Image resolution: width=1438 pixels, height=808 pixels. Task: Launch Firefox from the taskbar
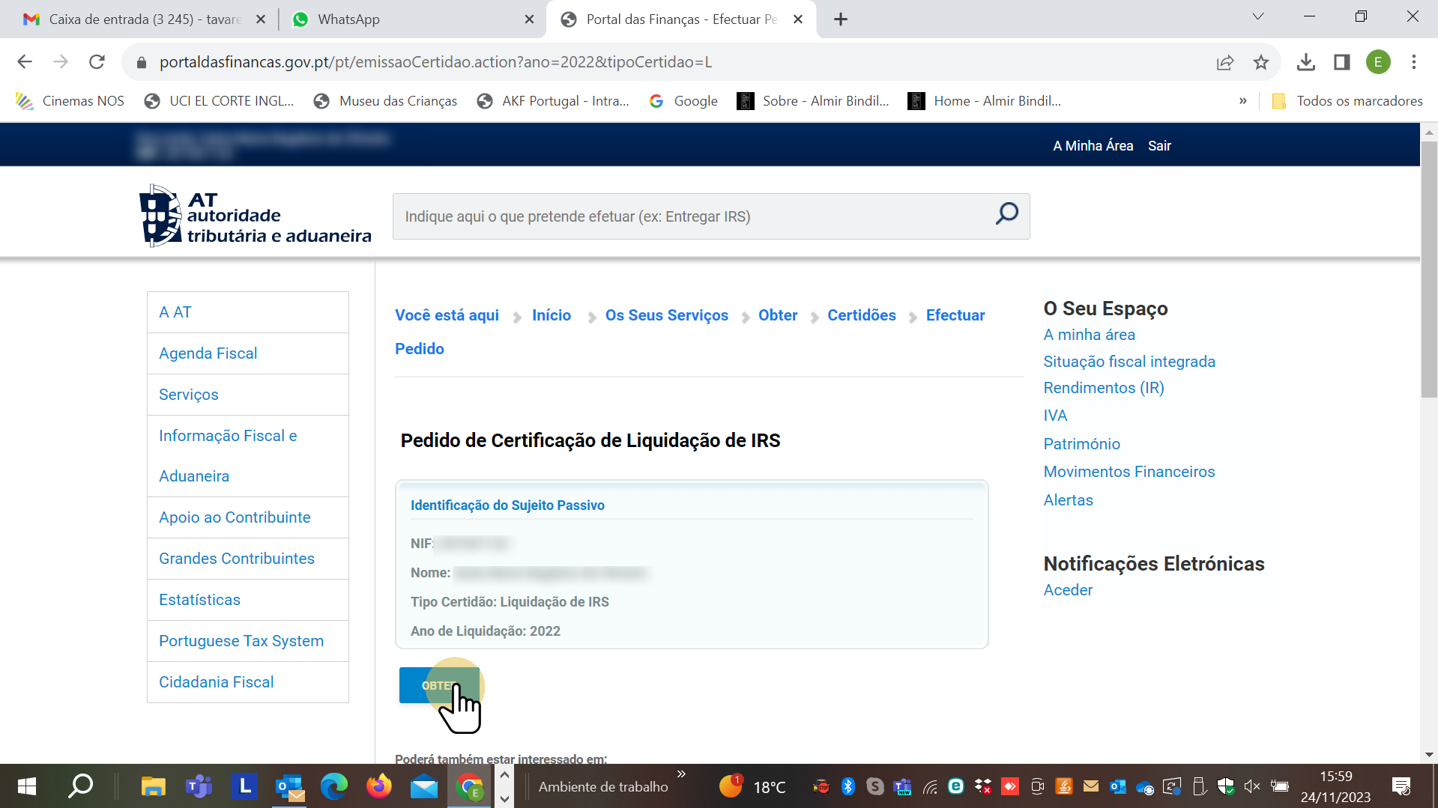point(378,786)
